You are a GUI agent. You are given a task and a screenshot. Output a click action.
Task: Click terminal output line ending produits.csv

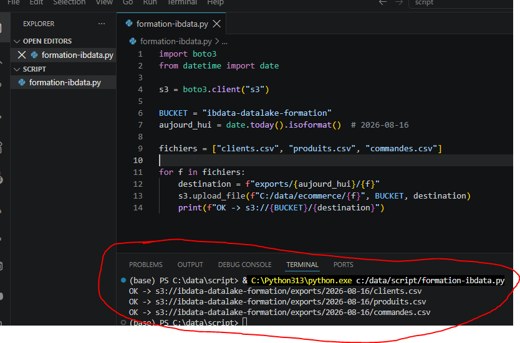click(277, 302)
